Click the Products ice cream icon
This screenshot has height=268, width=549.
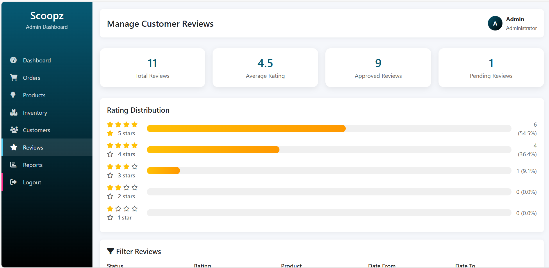pos(13,95)
